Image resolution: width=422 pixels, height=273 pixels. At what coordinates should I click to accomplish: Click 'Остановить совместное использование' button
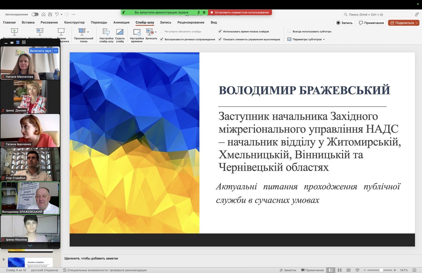click(240, 13)
